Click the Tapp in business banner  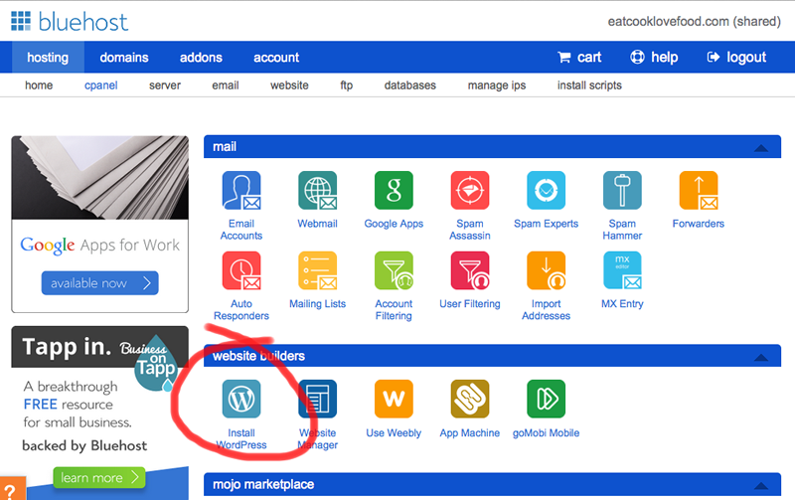(x=100, y=347)
